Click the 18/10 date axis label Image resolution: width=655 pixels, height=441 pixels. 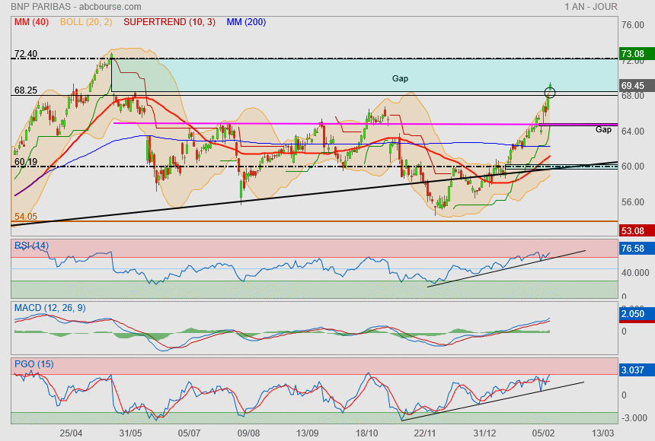366,433
